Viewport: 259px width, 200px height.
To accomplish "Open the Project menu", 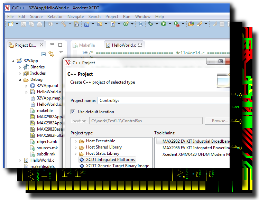I will (112, 17).
